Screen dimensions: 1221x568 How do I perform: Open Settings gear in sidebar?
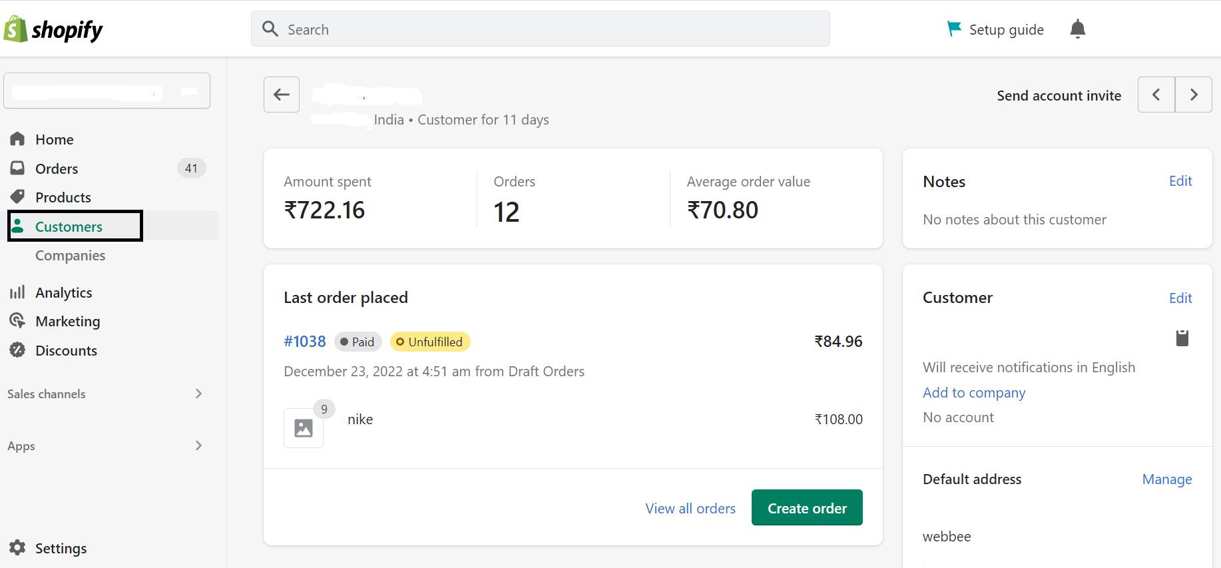[18, 547]
